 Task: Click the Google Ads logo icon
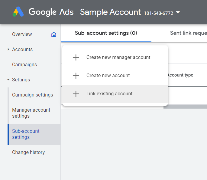[x=18, y=11]
